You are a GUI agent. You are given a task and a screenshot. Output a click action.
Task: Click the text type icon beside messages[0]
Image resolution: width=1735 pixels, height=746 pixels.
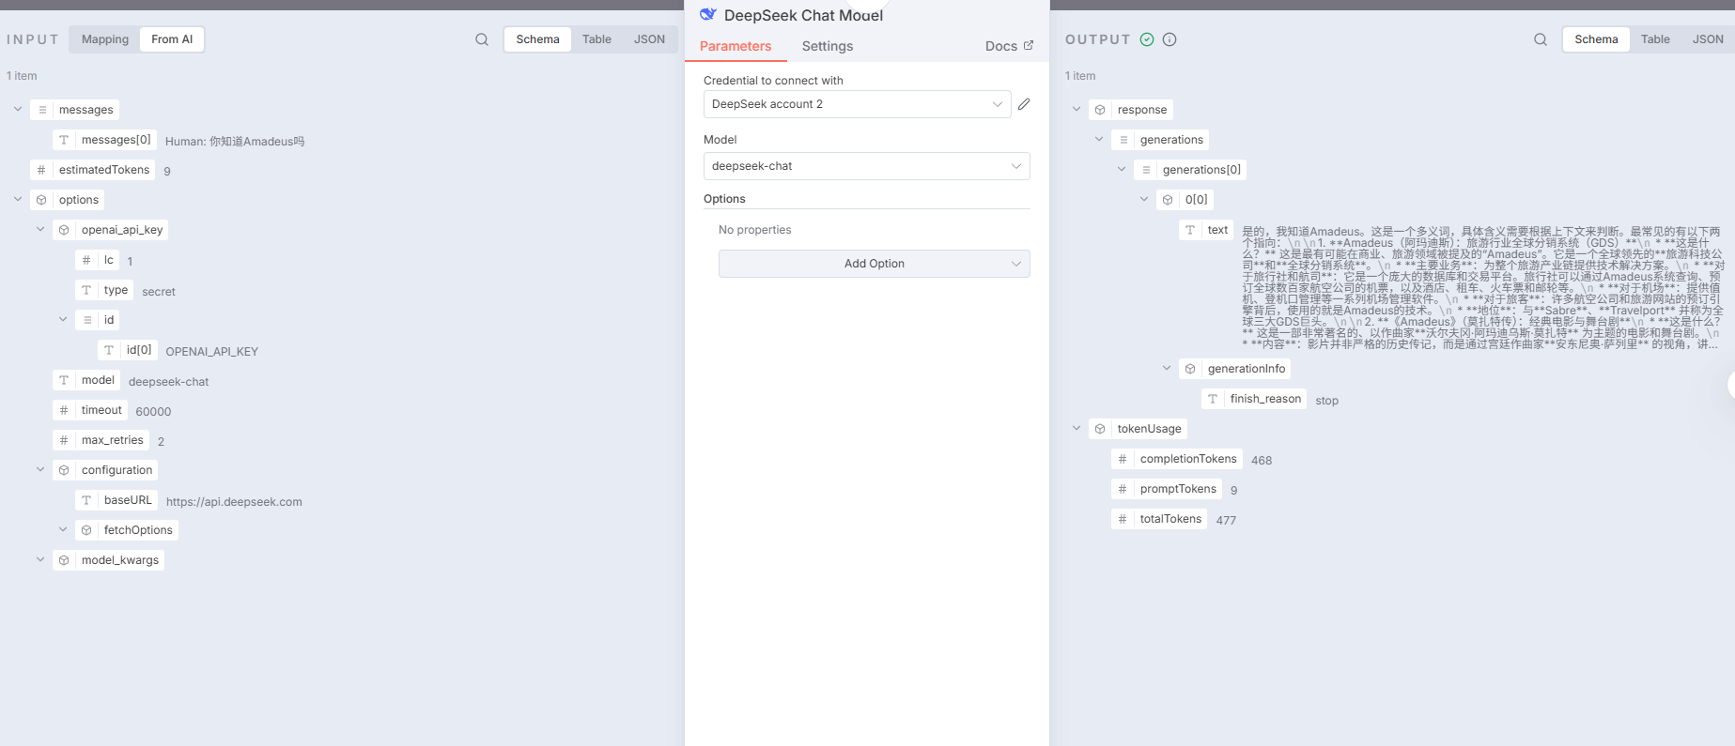[x=64, y=140]
